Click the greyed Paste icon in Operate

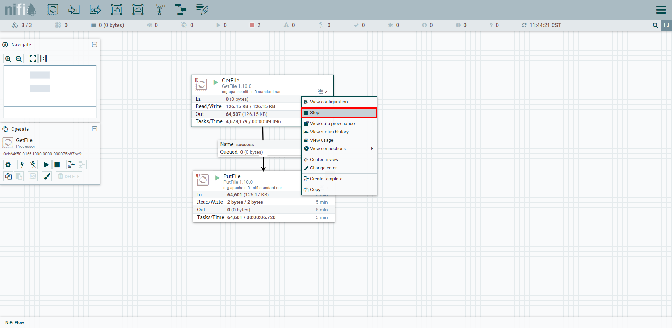(19, 176)
